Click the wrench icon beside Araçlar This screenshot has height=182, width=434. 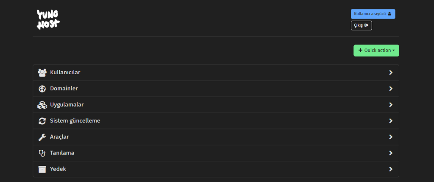[42, 137]
